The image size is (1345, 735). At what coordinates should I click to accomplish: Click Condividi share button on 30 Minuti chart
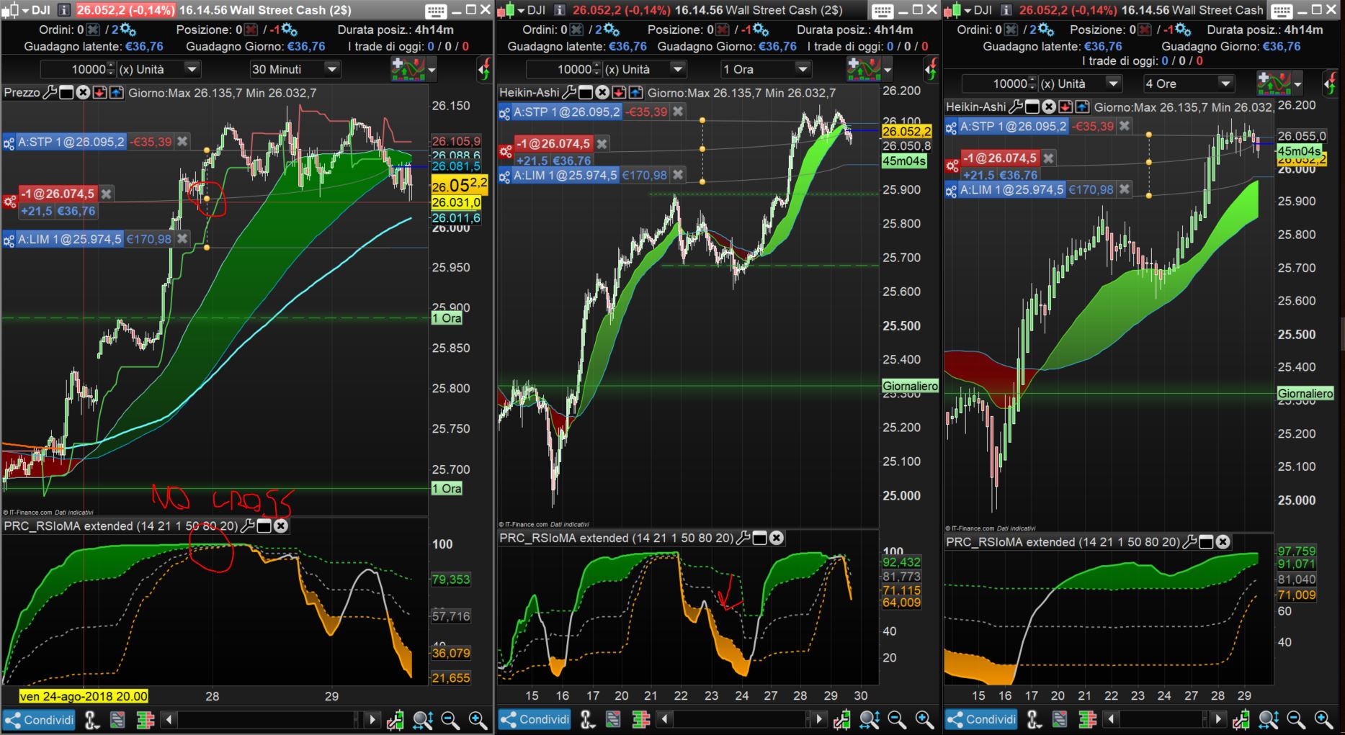tap(40, 720)
